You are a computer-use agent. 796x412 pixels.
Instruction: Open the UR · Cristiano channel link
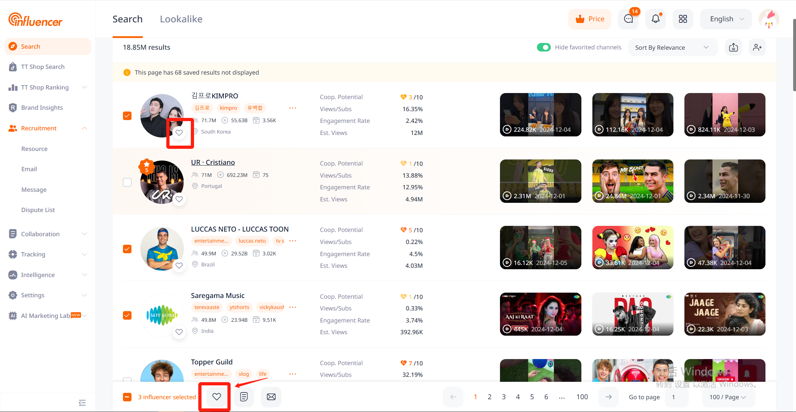213,162
